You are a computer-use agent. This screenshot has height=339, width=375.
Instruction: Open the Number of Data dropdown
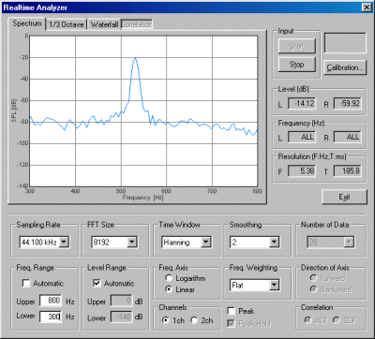point(349,242)
